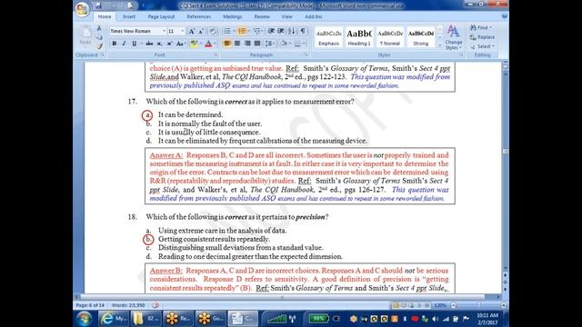Click the Replace button
The height and width of the screenshot is (327, 582).
(482, 37)
